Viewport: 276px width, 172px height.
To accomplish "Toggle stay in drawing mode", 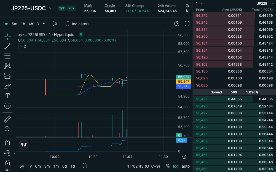I will click(7, 152).
